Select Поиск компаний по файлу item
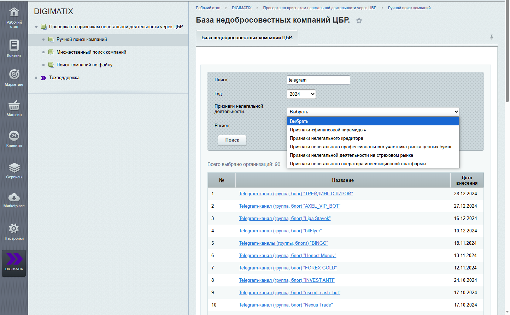Screen dimensions: 510x315 click(84, 65)
